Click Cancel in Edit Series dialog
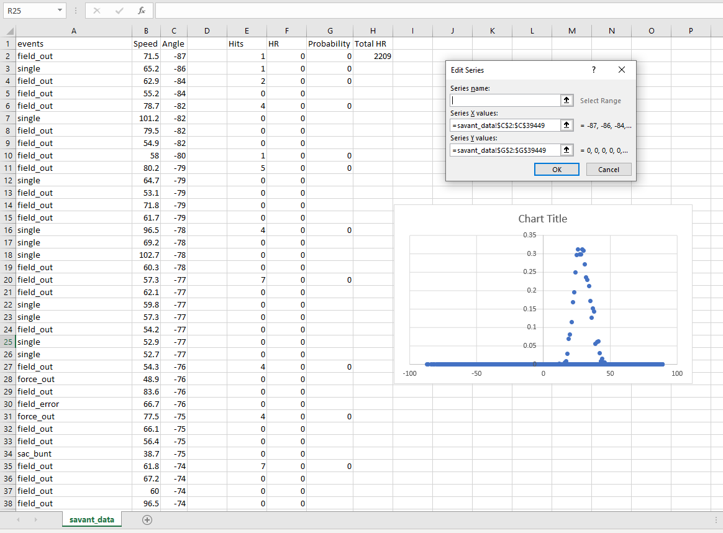 pyautogui.click(x=609, y=170)
